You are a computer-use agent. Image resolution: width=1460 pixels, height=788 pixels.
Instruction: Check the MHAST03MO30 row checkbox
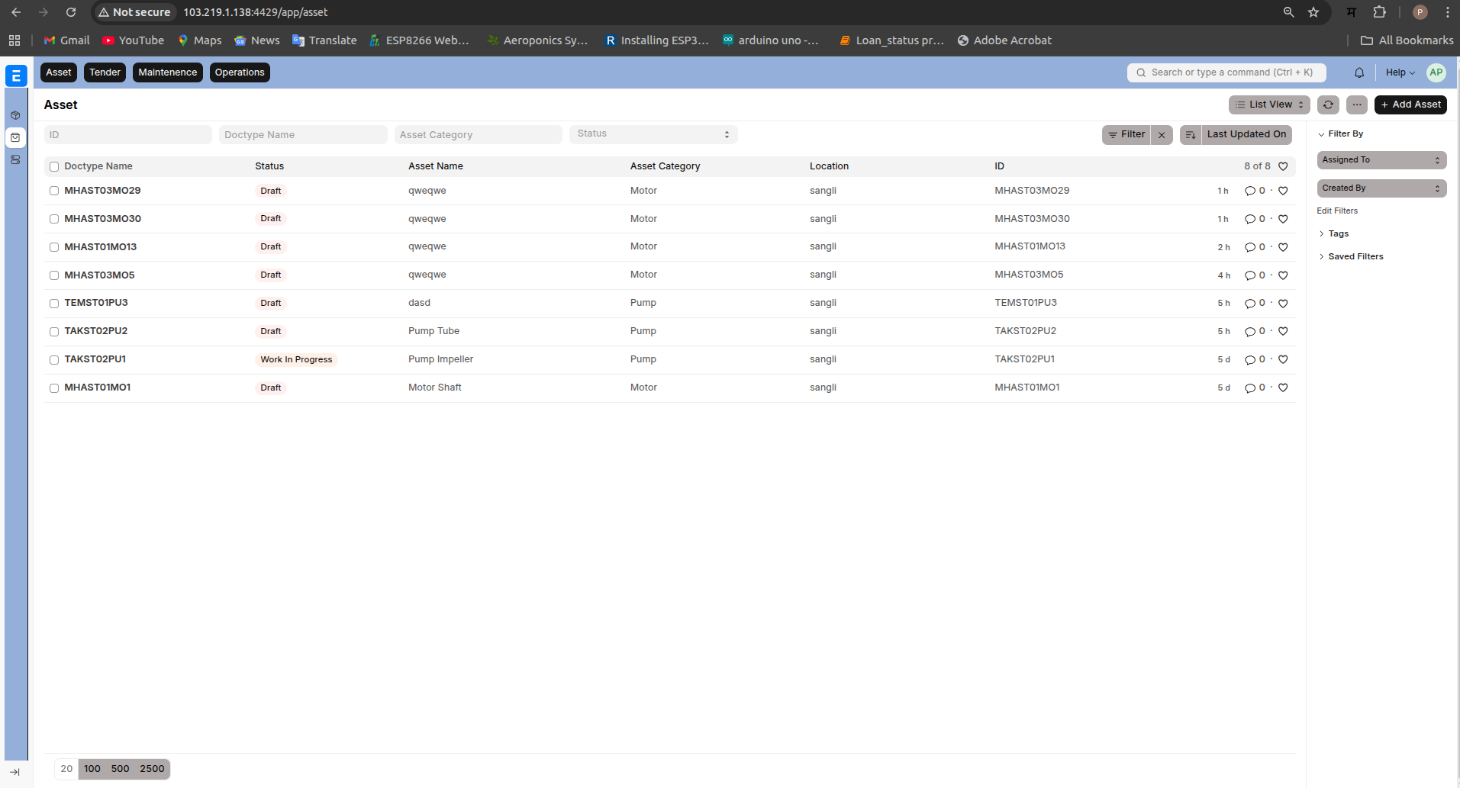coord(54,219)
